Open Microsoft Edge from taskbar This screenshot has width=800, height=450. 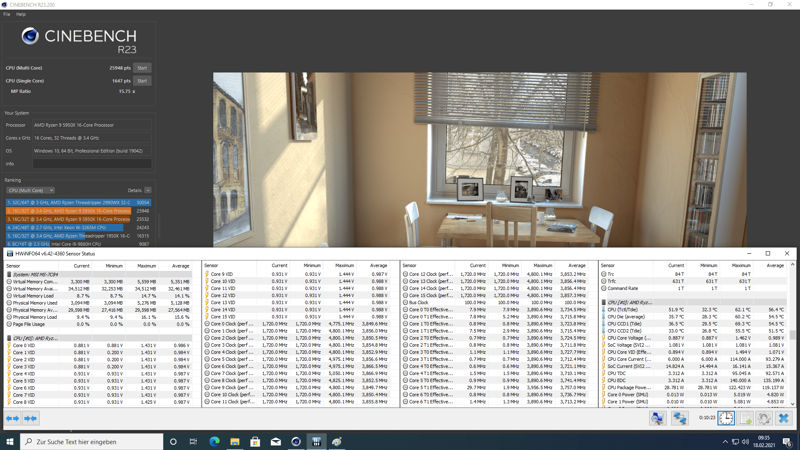tap(215, 442)
